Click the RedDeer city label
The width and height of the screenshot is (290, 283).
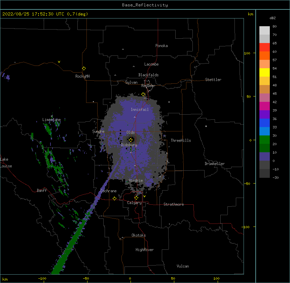[148, 86]
